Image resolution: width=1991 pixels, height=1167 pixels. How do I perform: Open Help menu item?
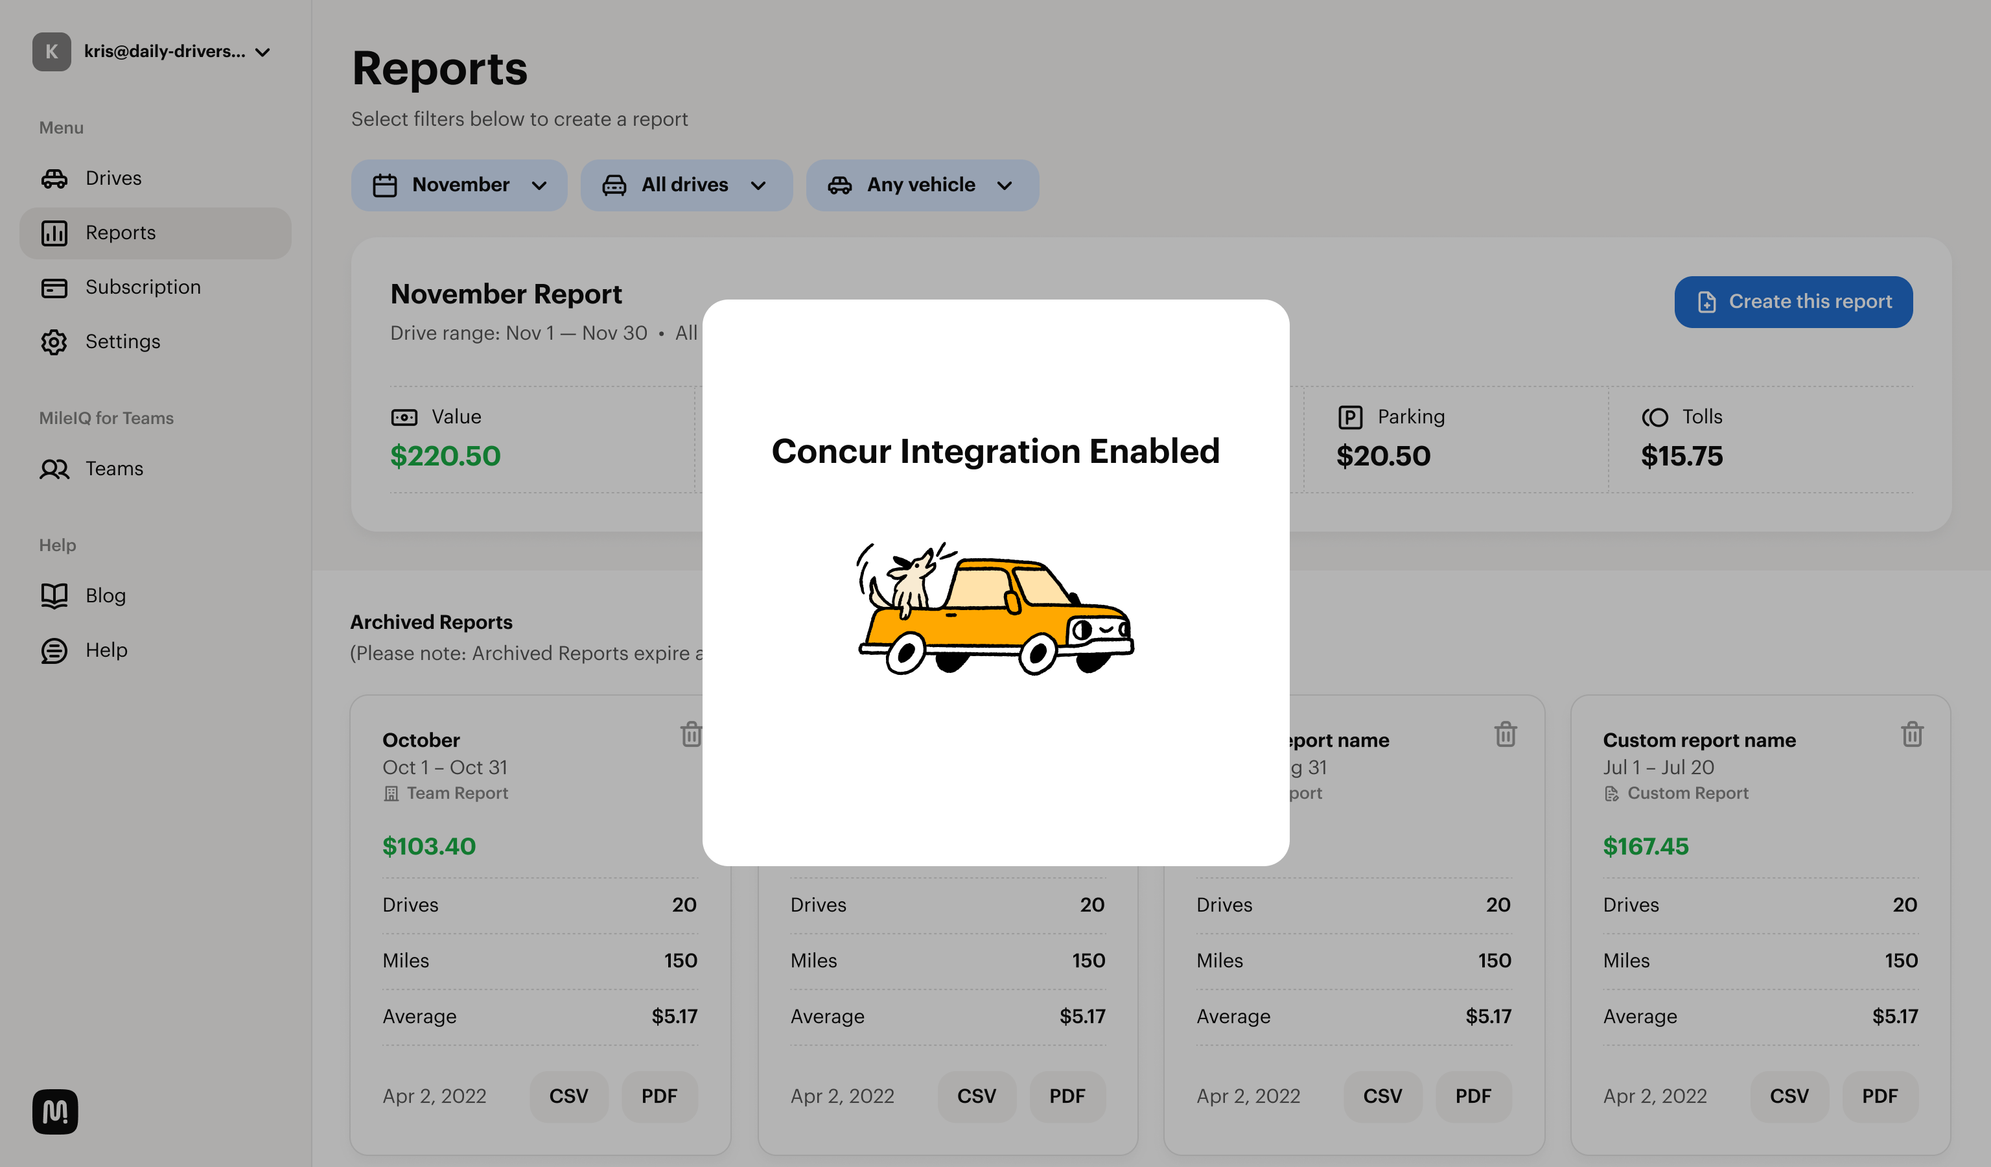[x=156, y=651]
